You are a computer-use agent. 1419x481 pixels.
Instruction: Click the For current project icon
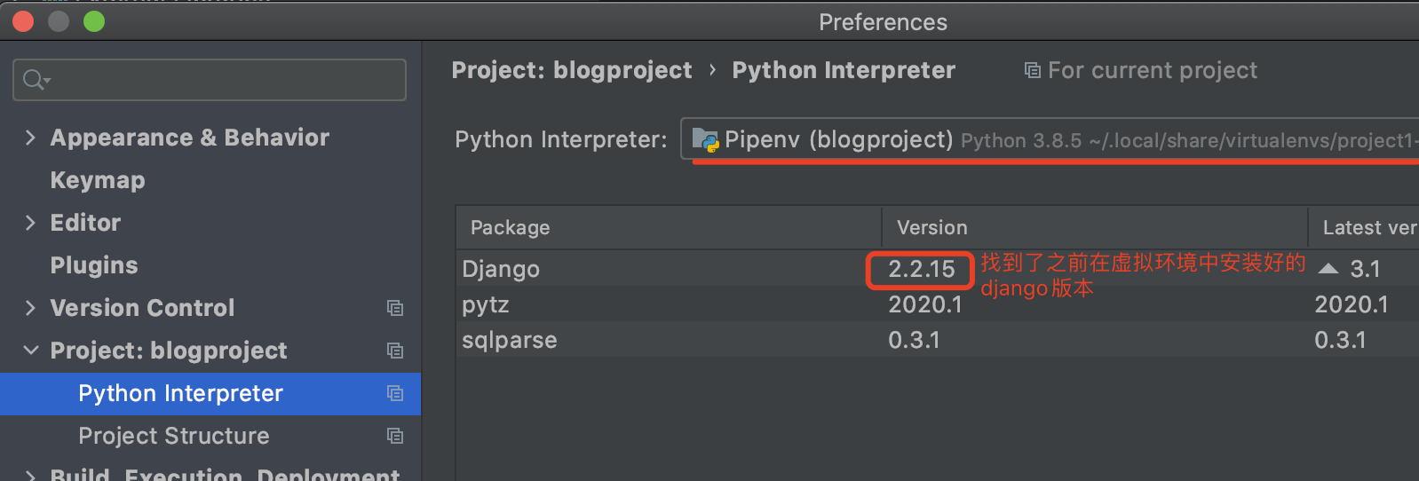[1033, 70]
